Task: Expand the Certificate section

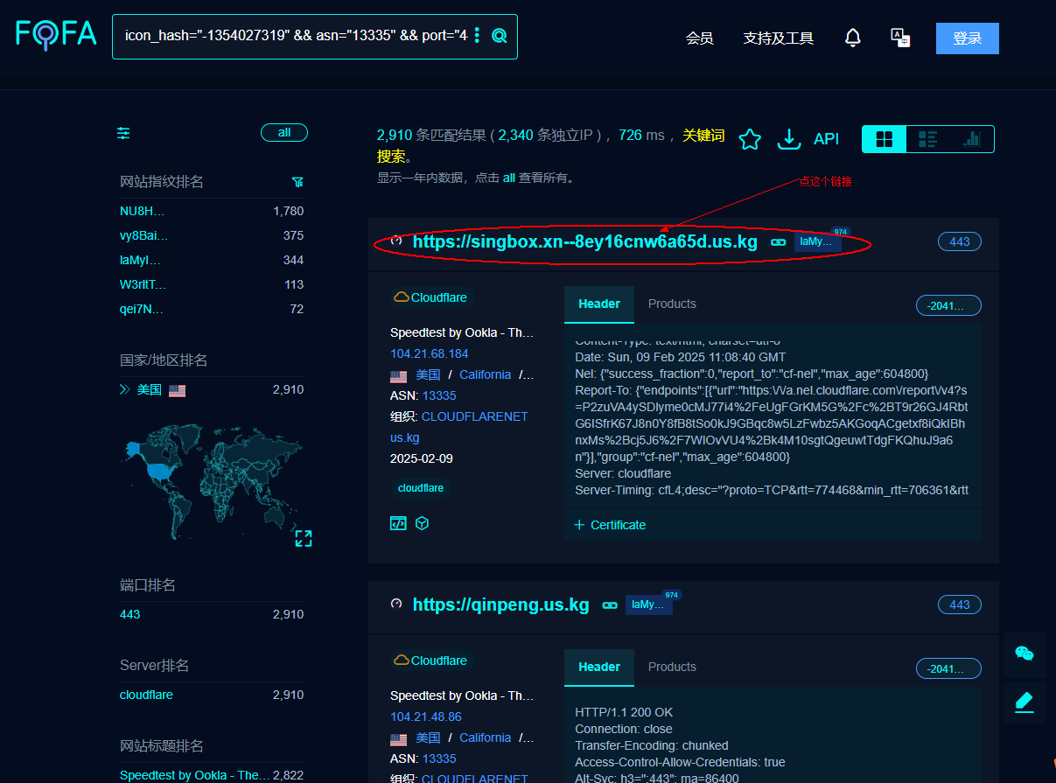Action: pos(610,525)
